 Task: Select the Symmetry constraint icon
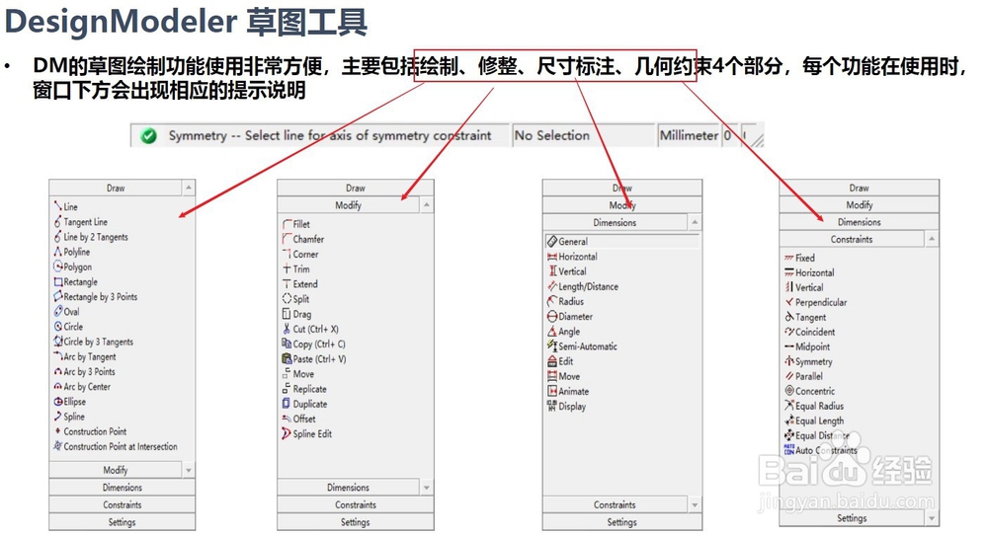(788, 361)
